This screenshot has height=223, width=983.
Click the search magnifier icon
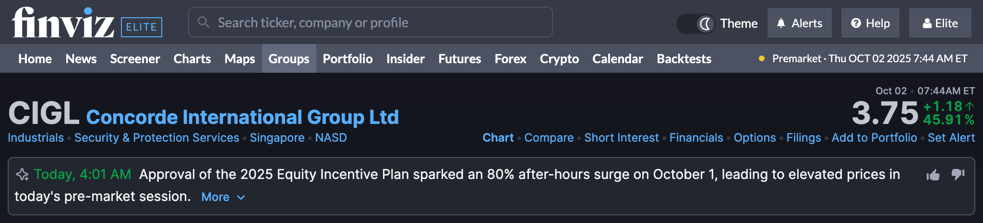coord(204,22)
